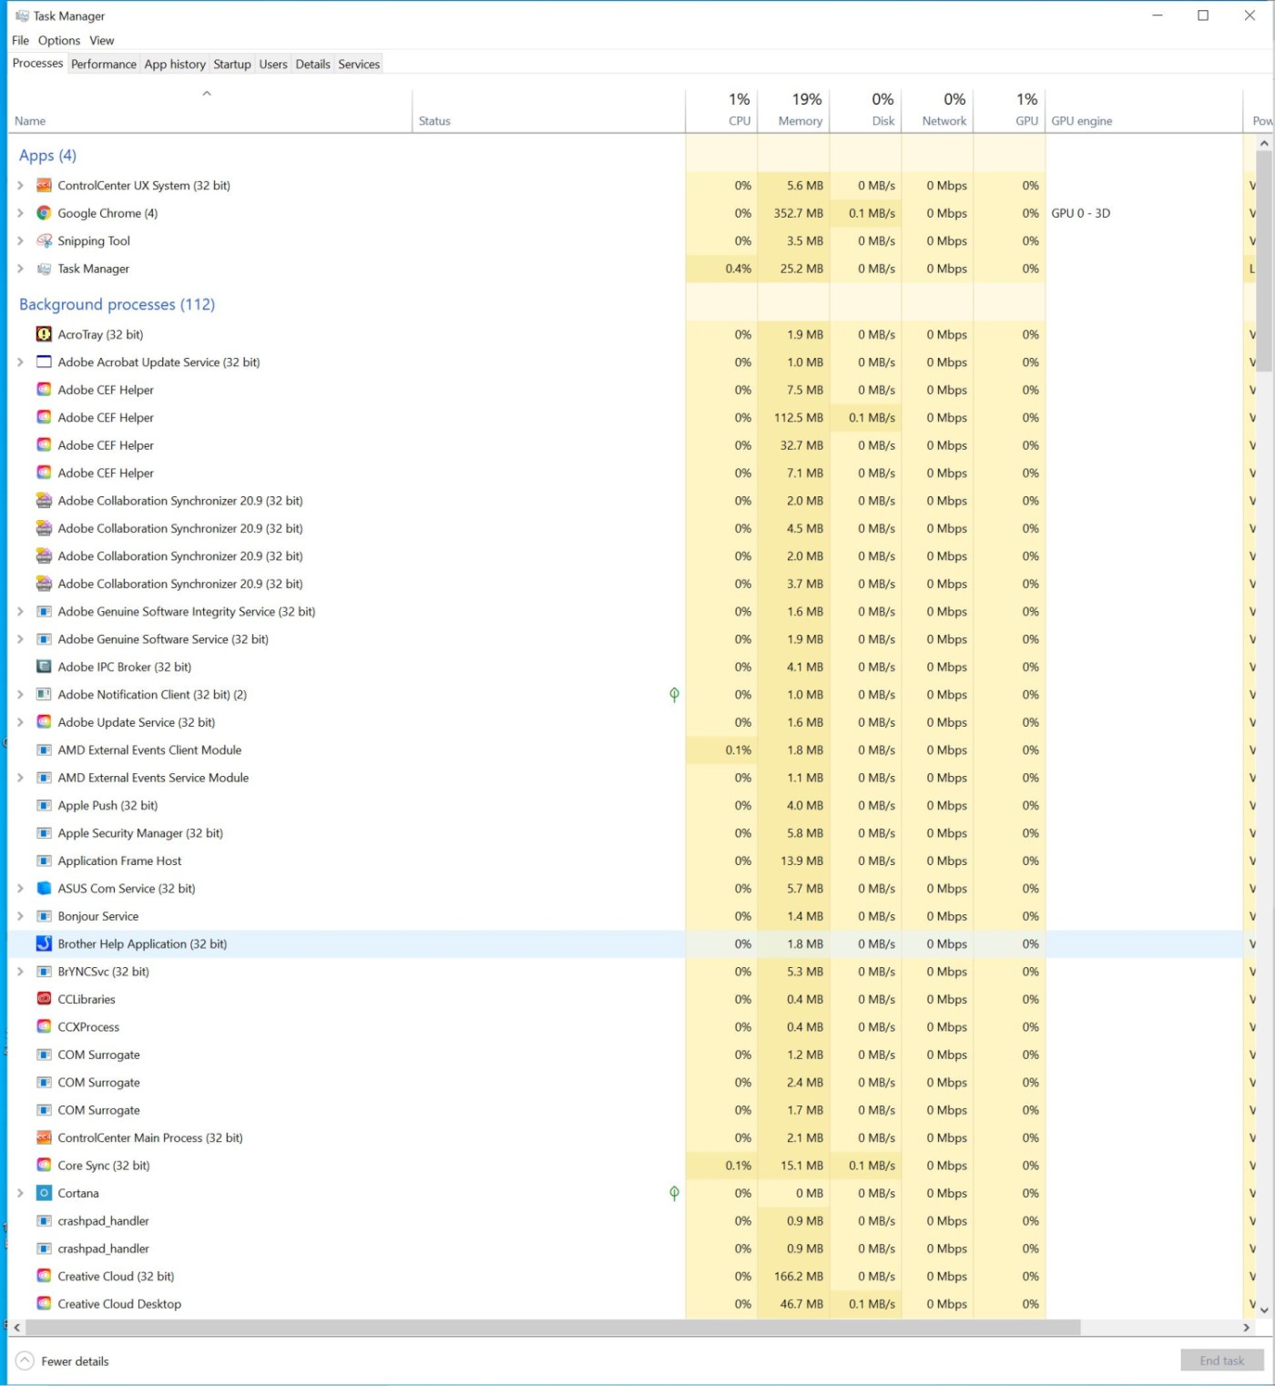Click the Apps (4) group heading
This screenshot has width=1275, height=1386.
point(47,156)
